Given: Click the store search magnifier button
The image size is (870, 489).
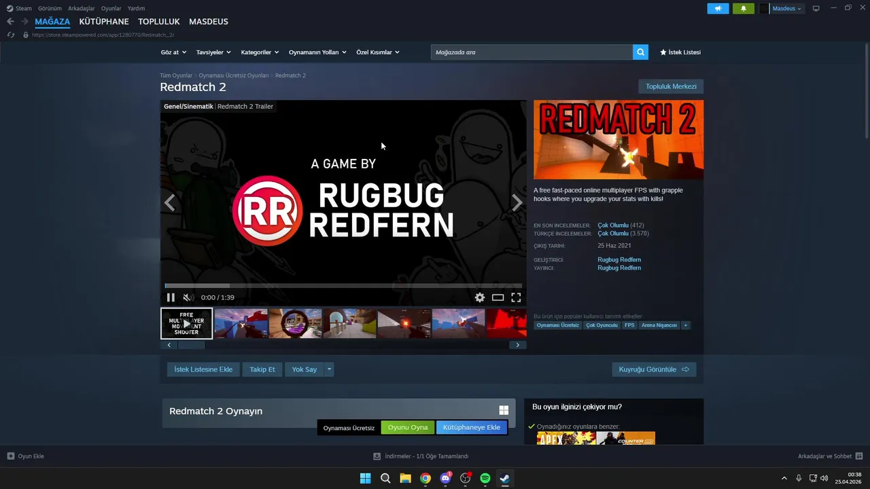Looking at the screenshot, I should [640, 52].
